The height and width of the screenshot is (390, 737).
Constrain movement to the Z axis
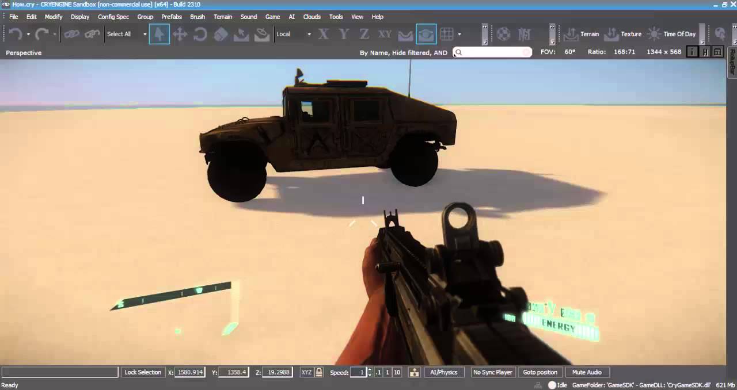pos(364,34)
